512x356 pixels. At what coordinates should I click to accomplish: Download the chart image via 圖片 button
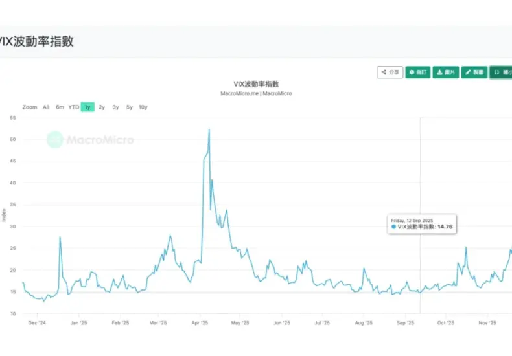click(x=446, y=72)
